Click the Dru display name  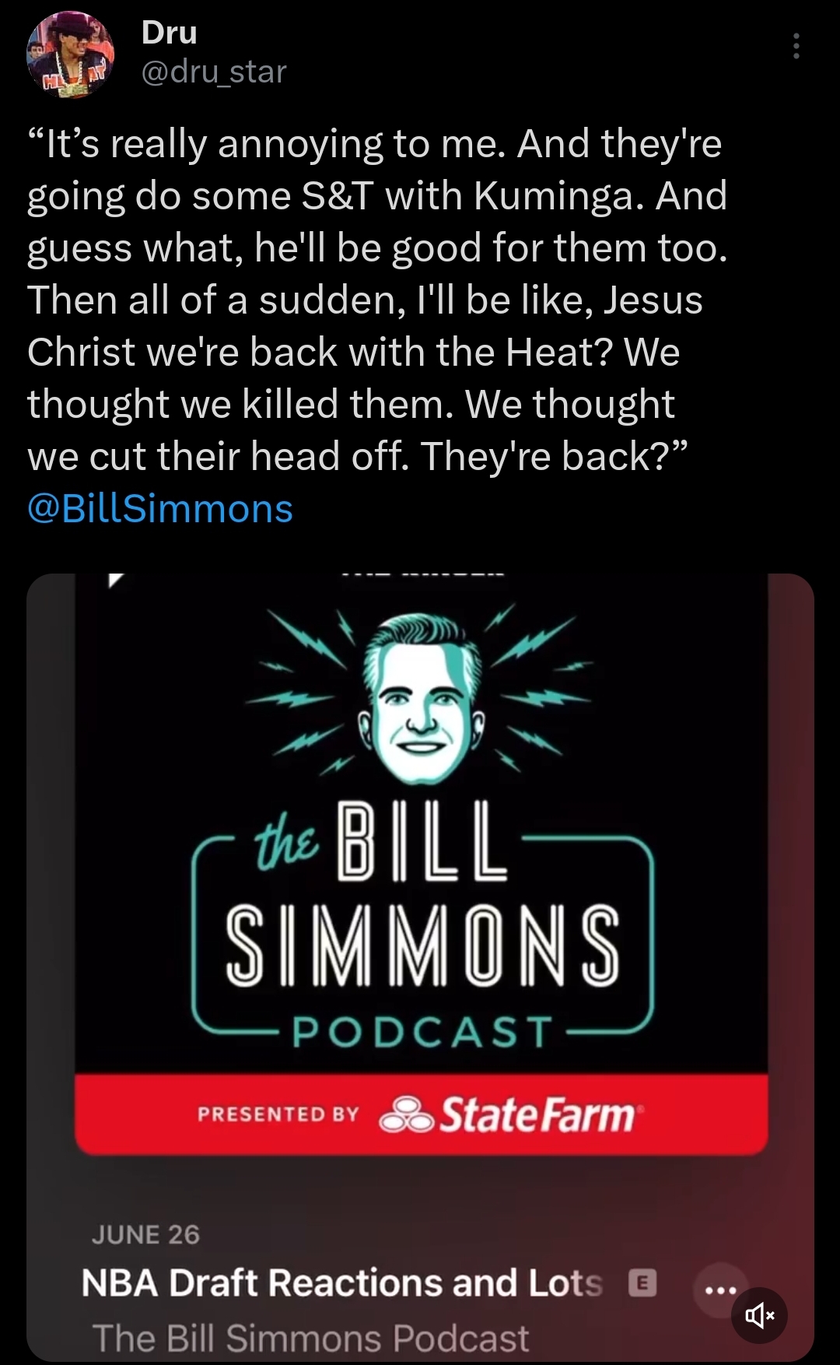pyautogui.click(x=169, y=33)
